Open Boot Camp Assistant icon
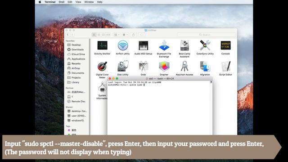This screenshot has width=288, height=162. click(184, 45)
